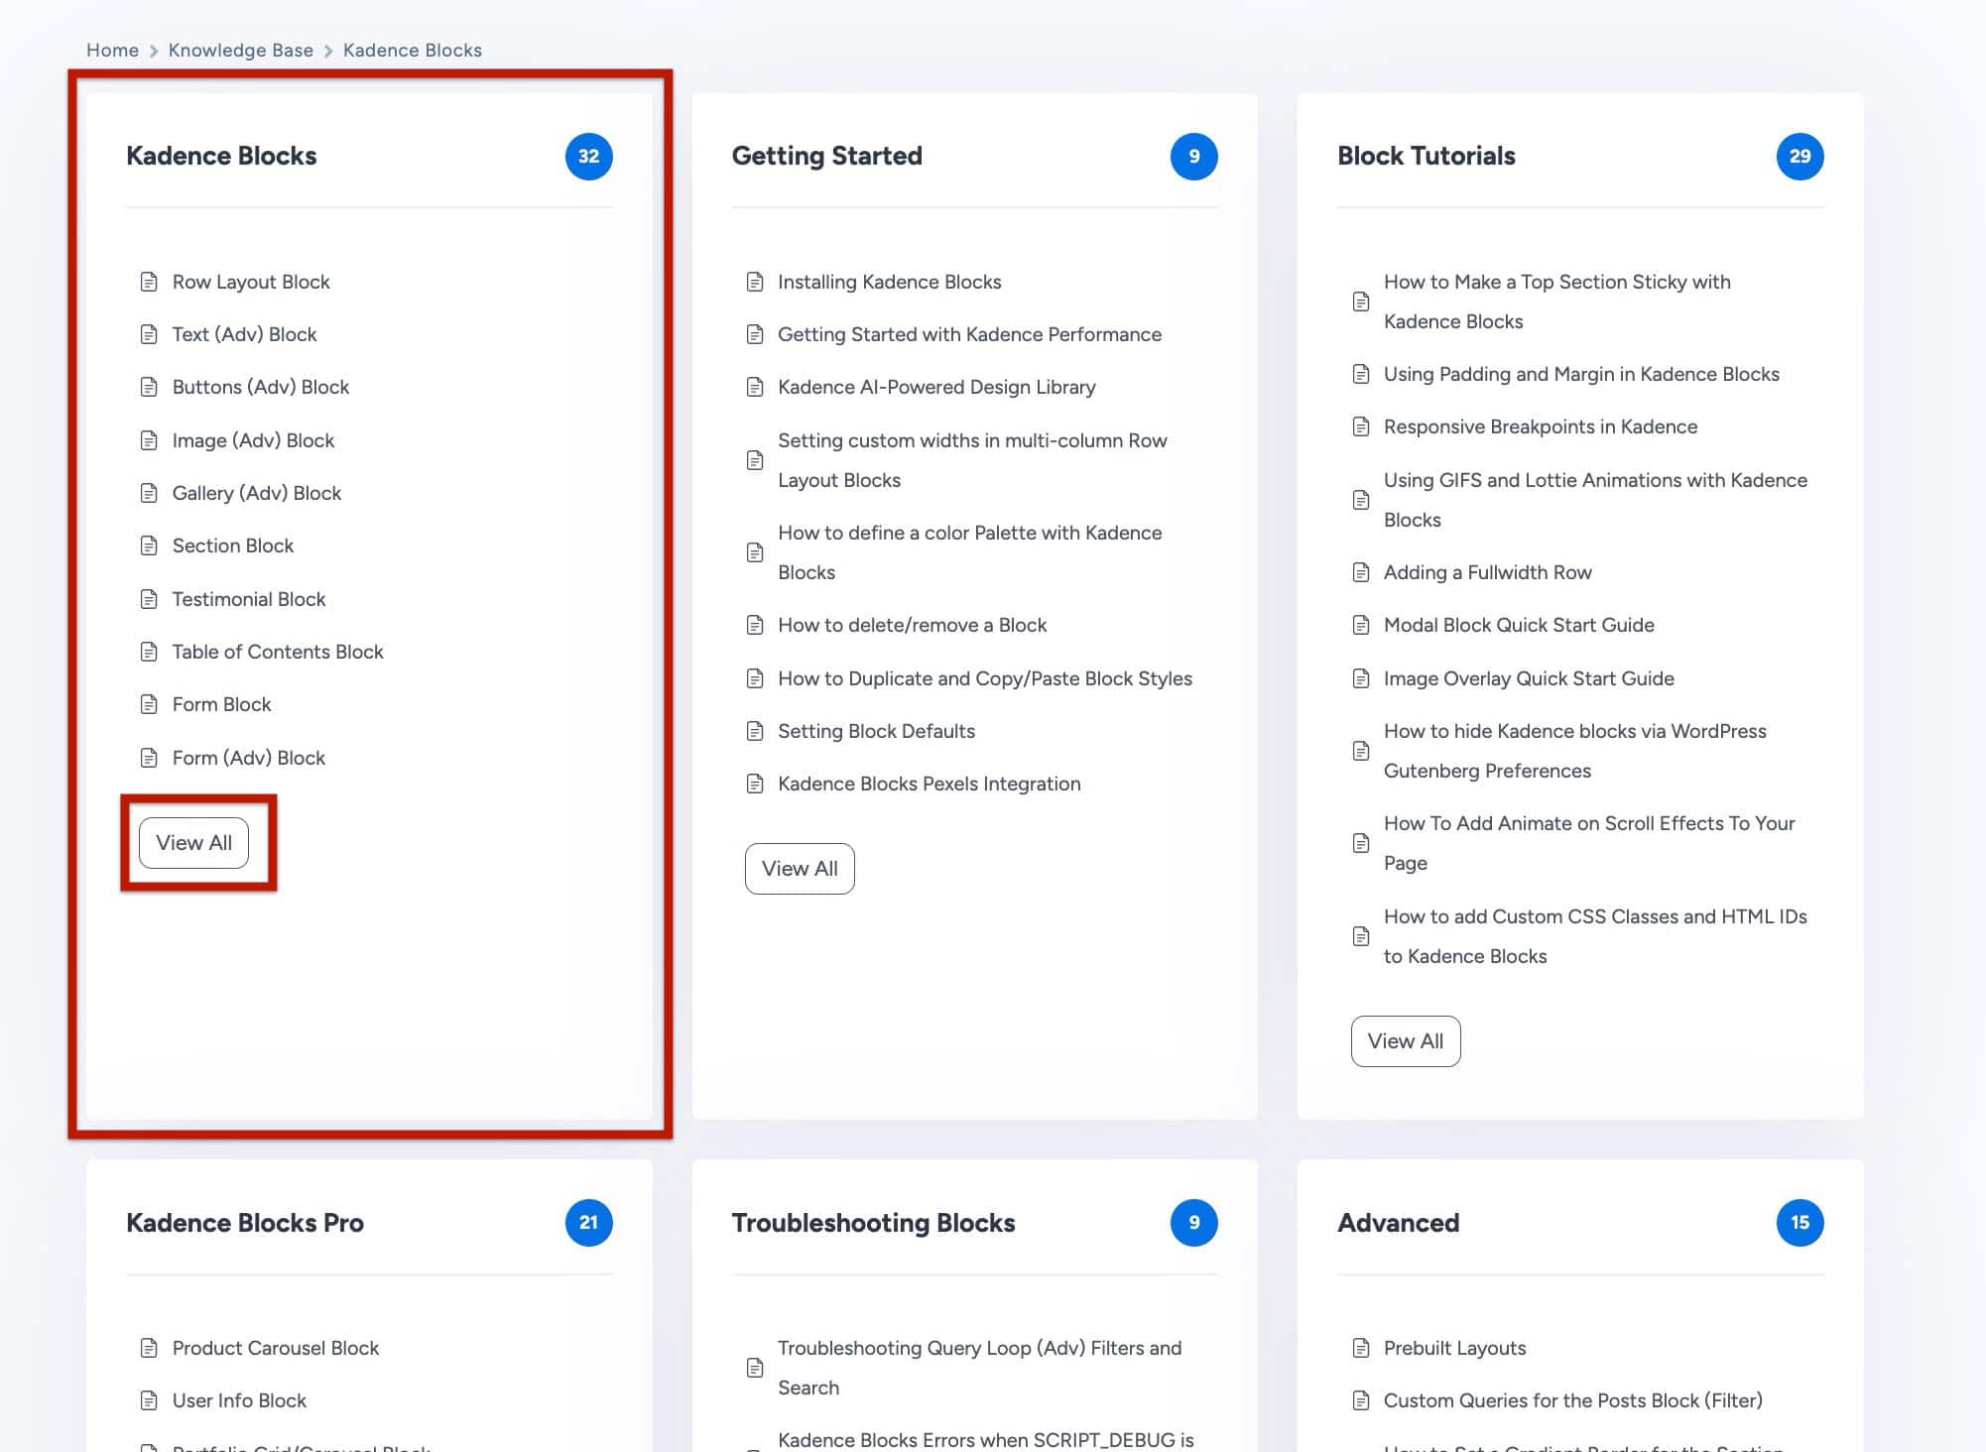The width and height of the screenshot is (1986, 1452).
Task: Click the document icon beside Testimonial Block
Action: 149,599
